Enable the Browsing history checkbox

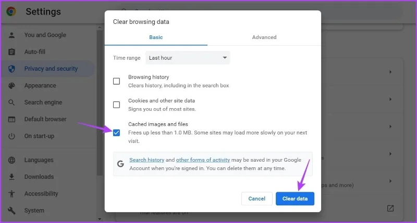tap(116, 81)
